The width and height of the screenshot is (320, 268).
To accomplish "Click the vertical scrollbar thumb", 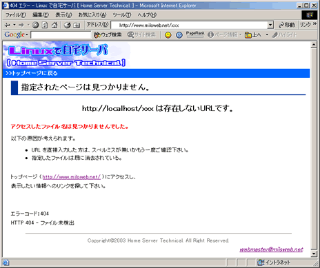I will click(x=314, y=148).
